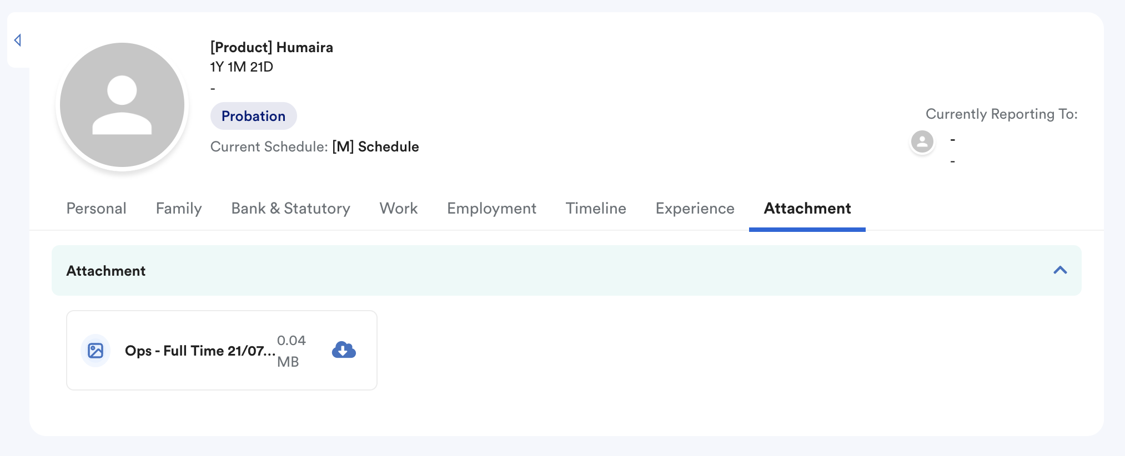Switch to the Family tab
The height and width of the screenshot is (456, 1125).
[179, 209]
